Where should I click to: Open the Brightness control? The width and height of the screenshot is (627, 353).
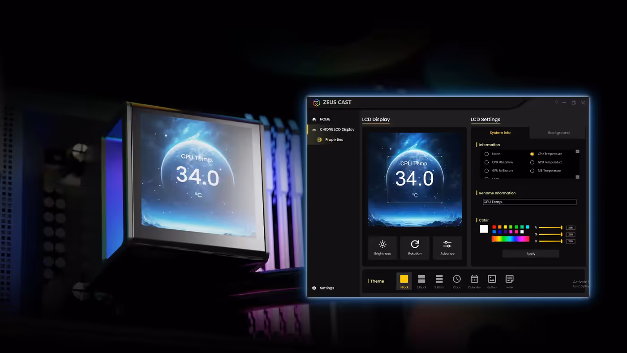pyautogui.click(x=382, y=248)
